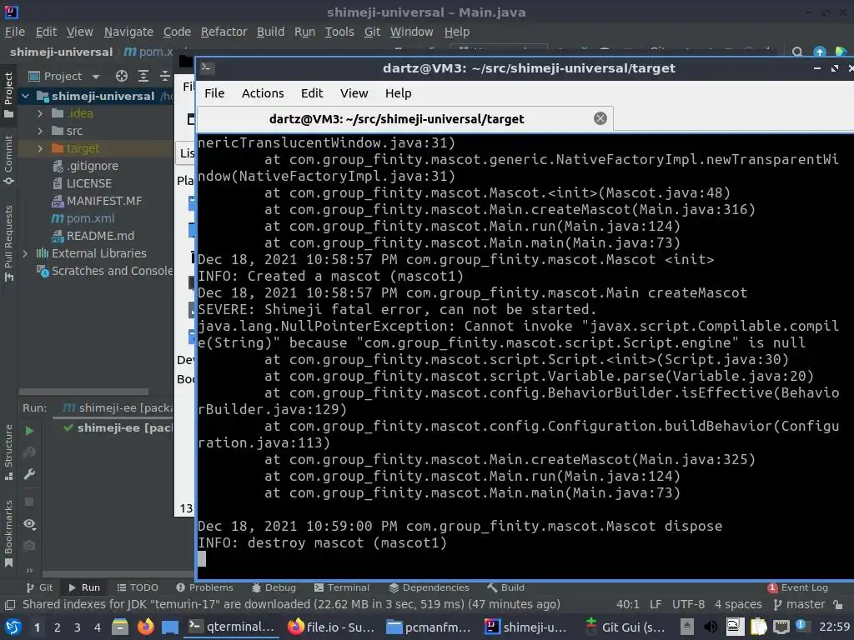The width and height of the screenshot is (854, 640).
Task: Open the terminal Actions menu
Action: 263,93
